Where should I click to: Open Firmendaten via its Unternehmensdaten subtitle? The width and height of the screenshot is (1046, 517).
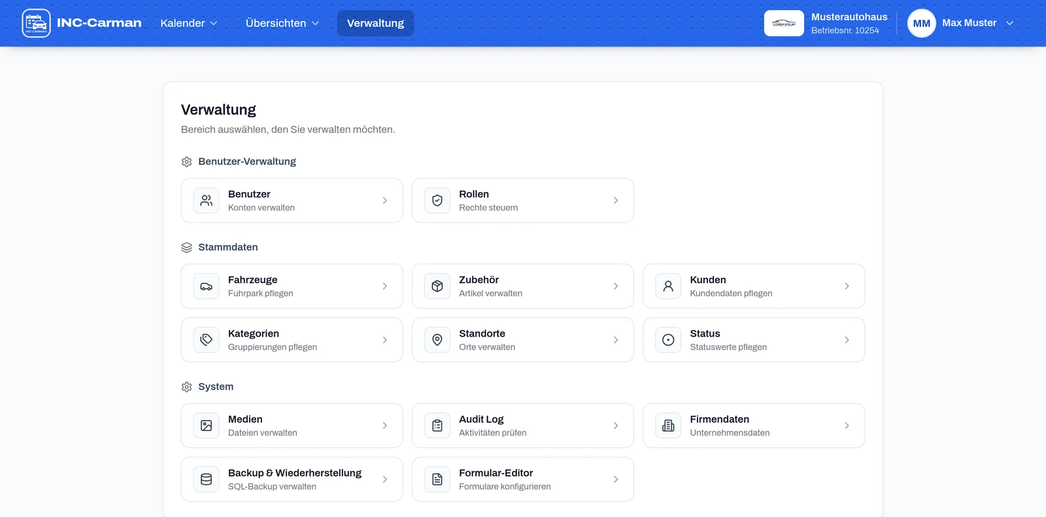coord(730,433)
